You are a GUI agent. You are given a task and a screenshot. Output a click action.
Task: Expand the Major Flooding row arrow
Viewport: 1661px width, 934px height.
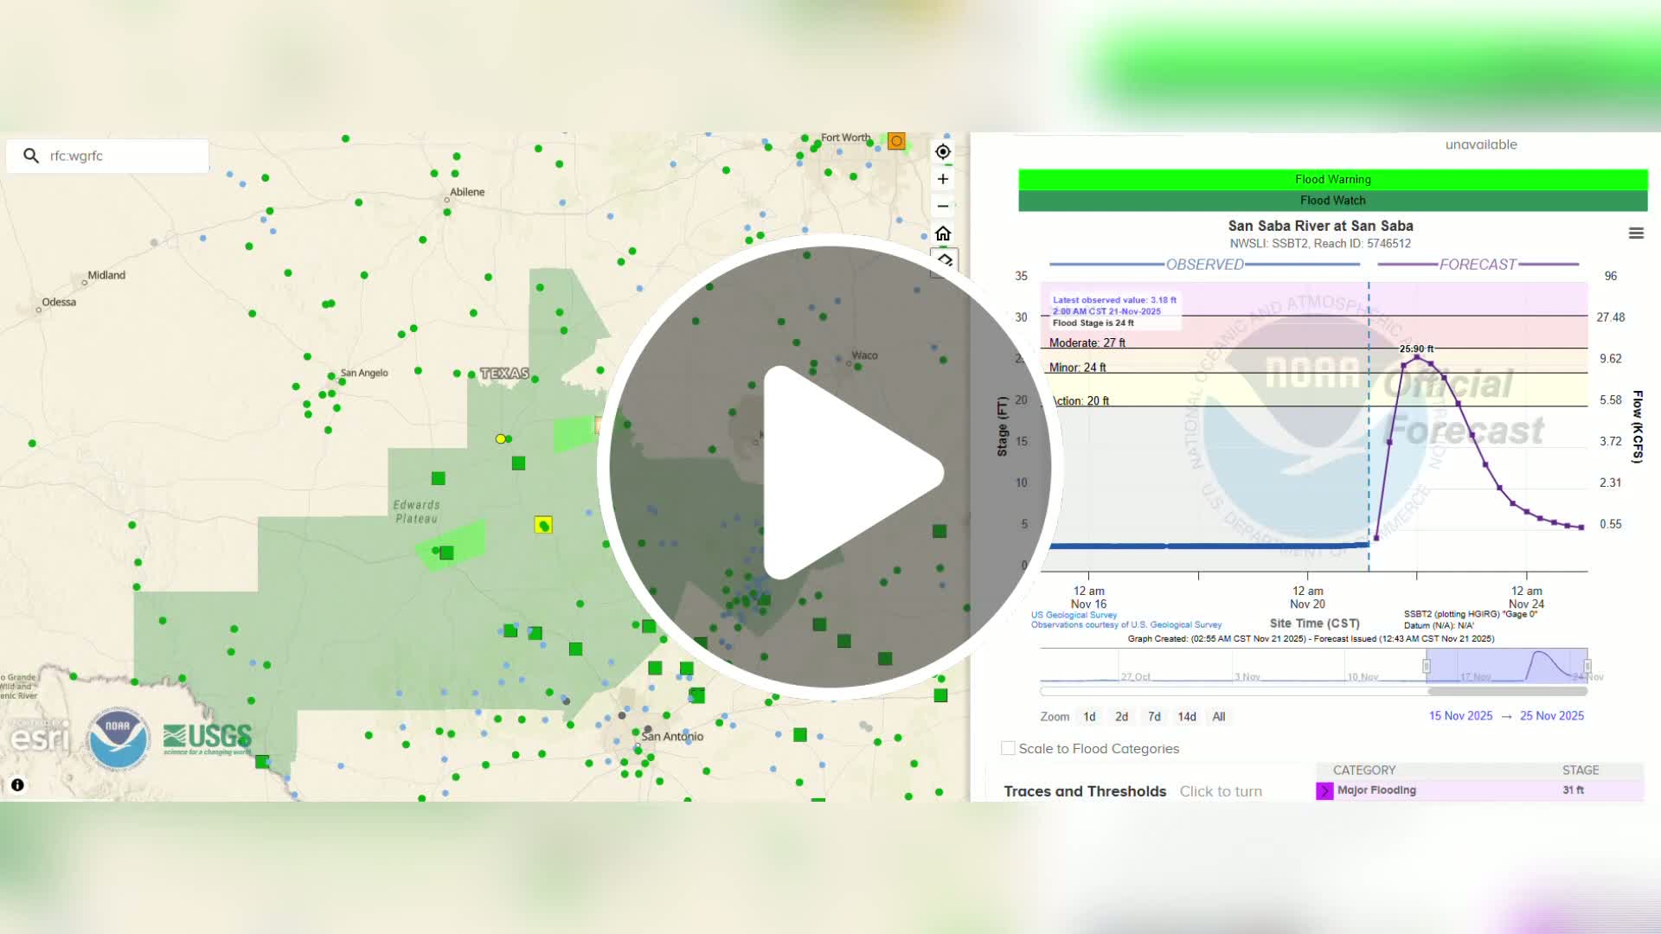point(1324,790)
